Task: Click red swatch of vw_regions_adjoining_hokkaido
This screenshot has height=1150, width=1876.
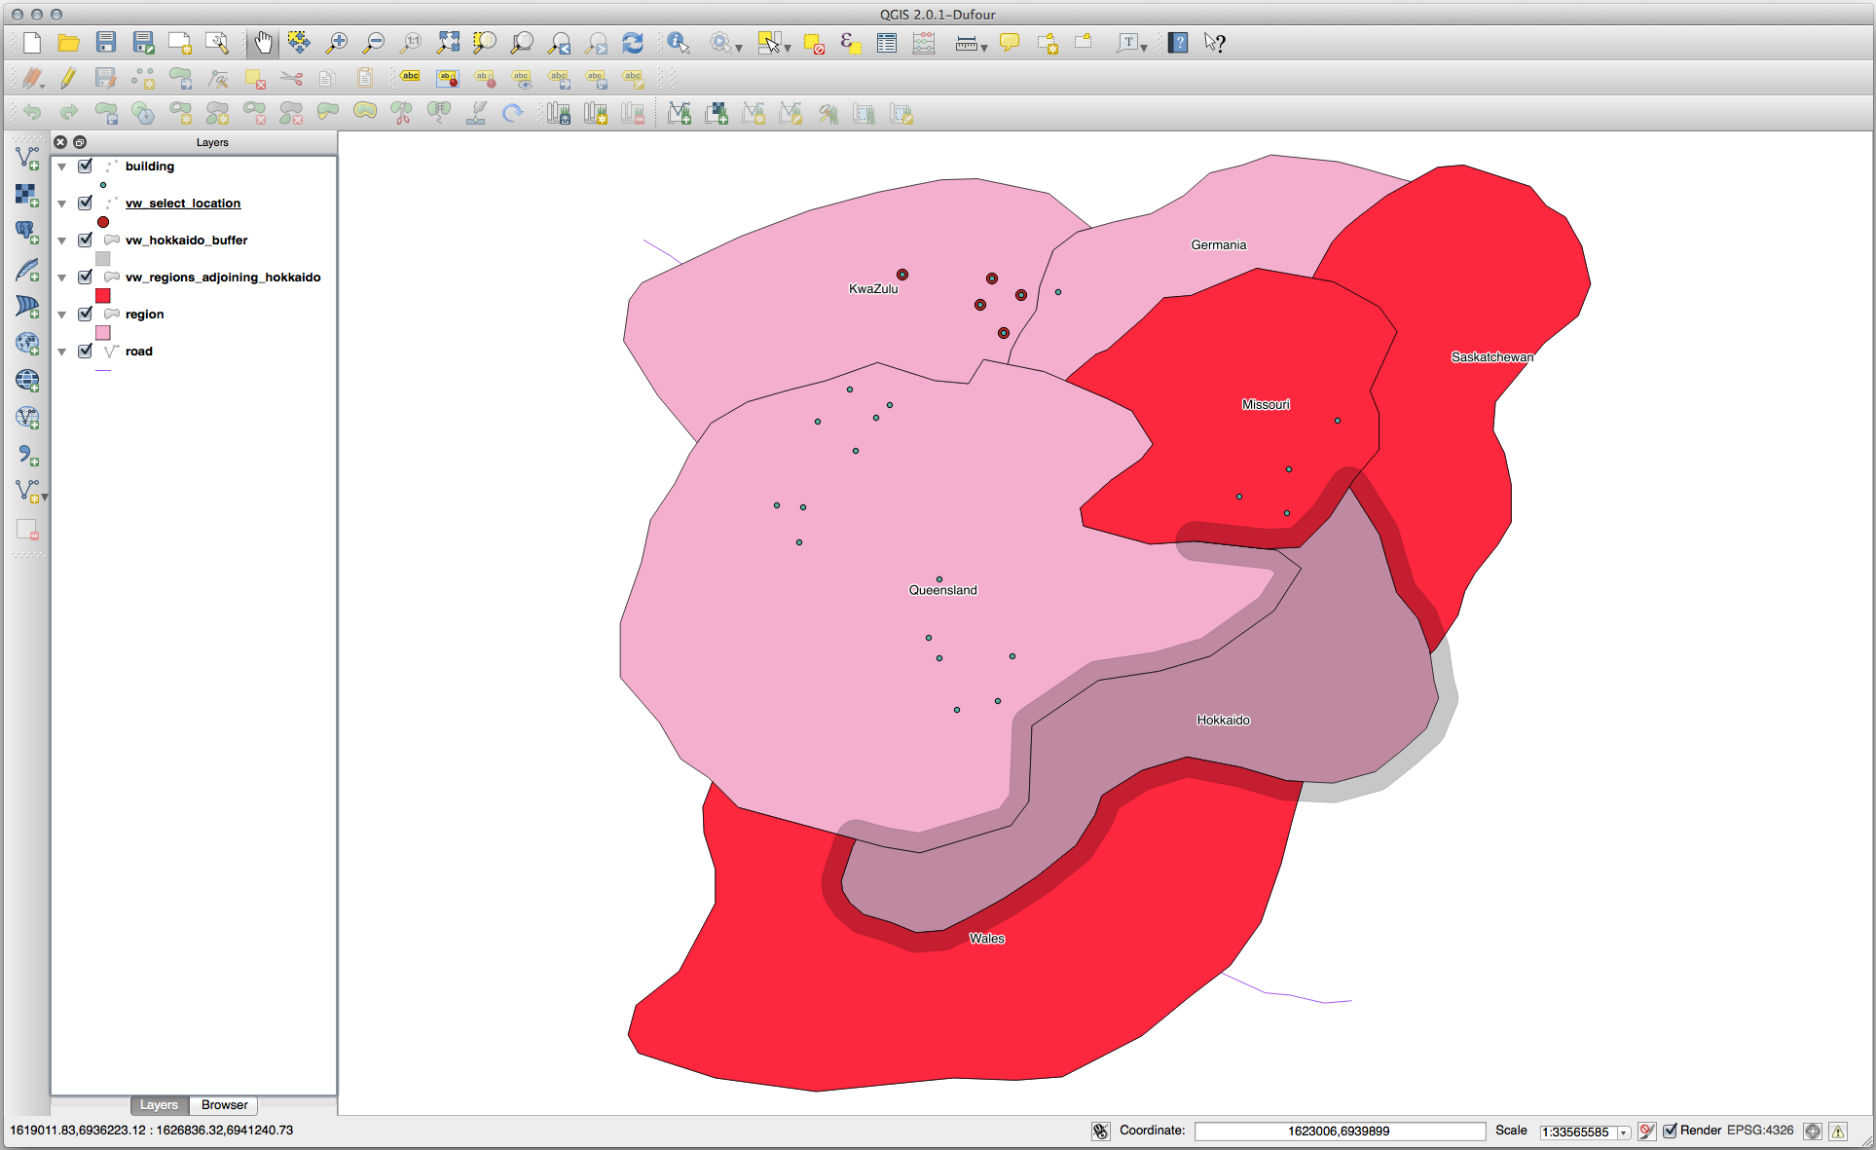Action: click(x=103, y=296)
